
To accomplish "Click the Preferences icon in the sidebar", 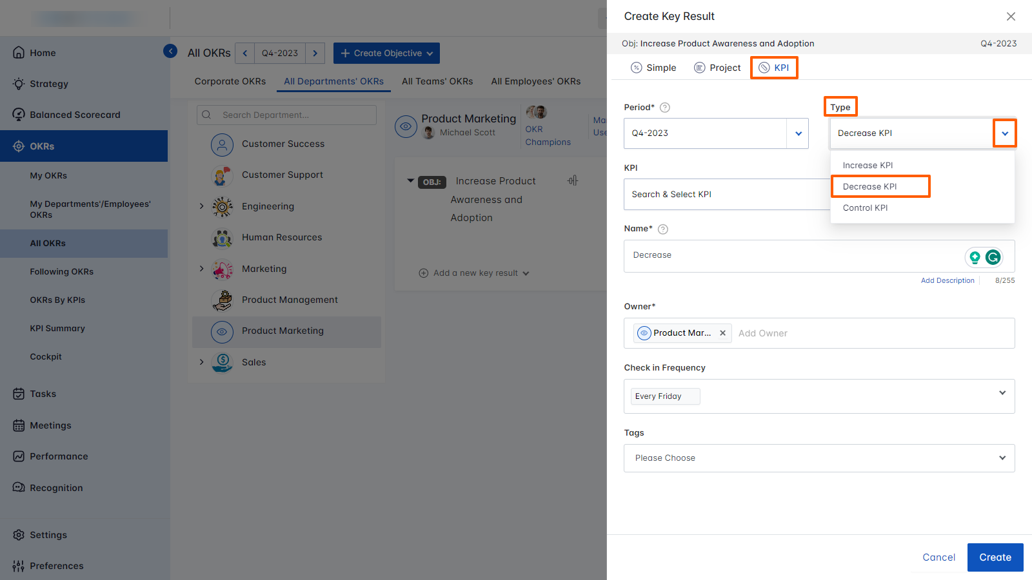I will click(19, 565).
